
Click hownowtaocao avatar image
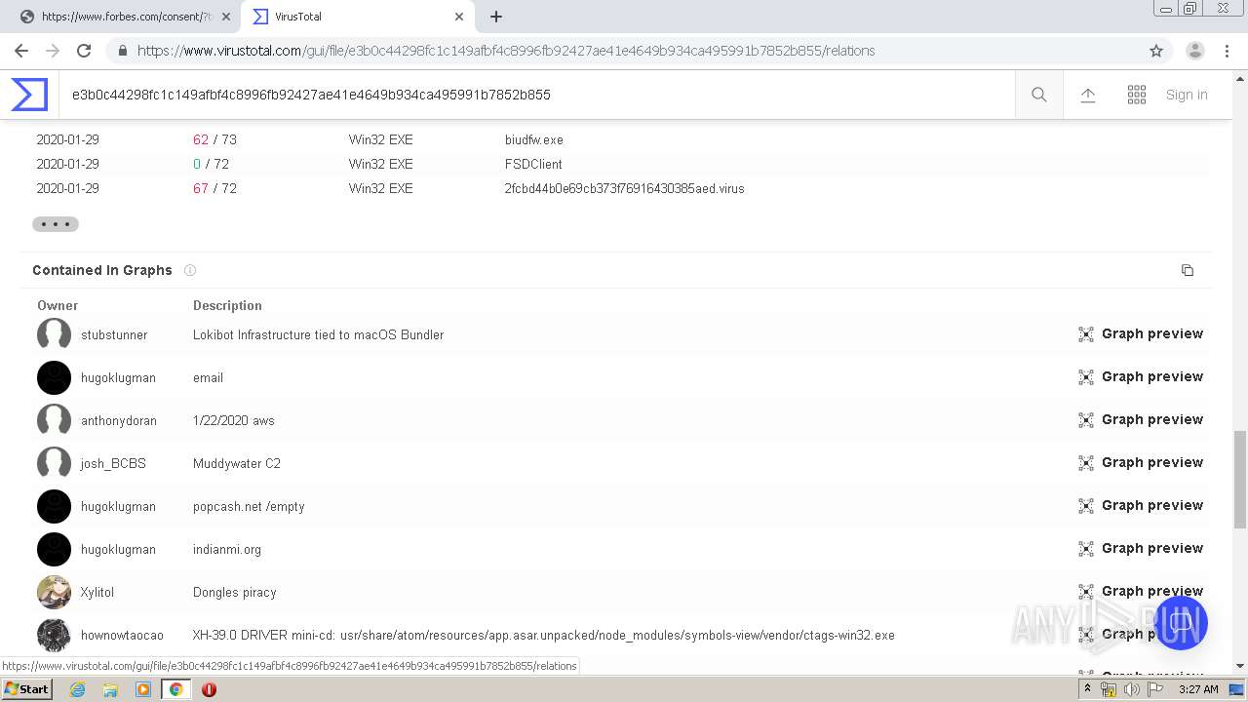pyautogui.click(x=54, y=635)
